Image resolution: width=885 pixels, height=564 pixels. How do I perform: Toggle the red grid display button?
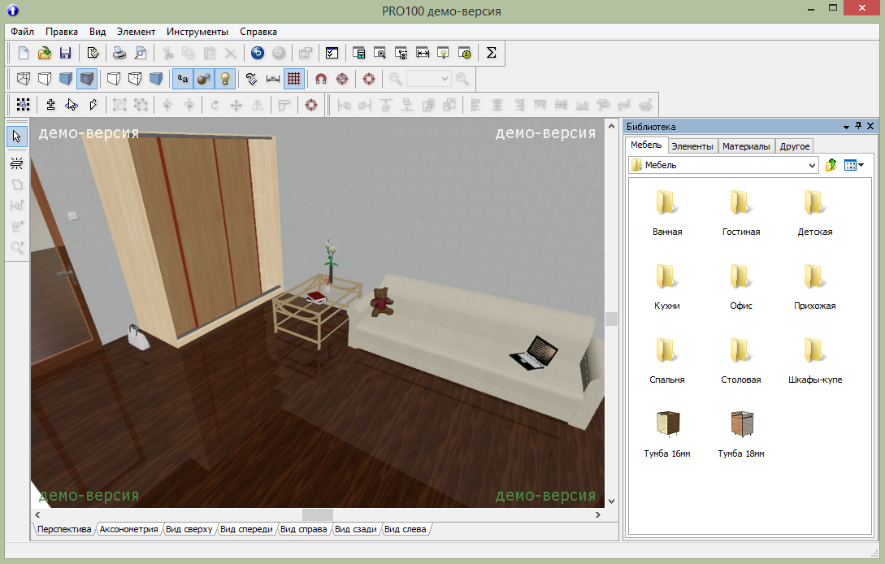tap(294, 79)
